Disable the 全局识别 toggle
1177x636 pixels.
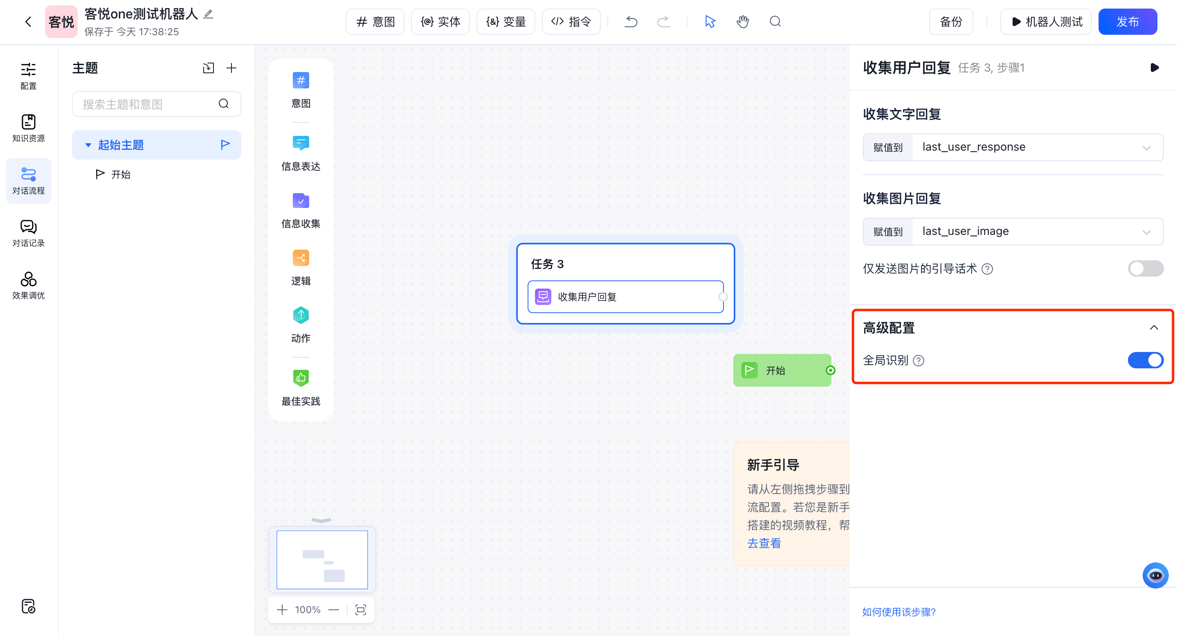1145,360
